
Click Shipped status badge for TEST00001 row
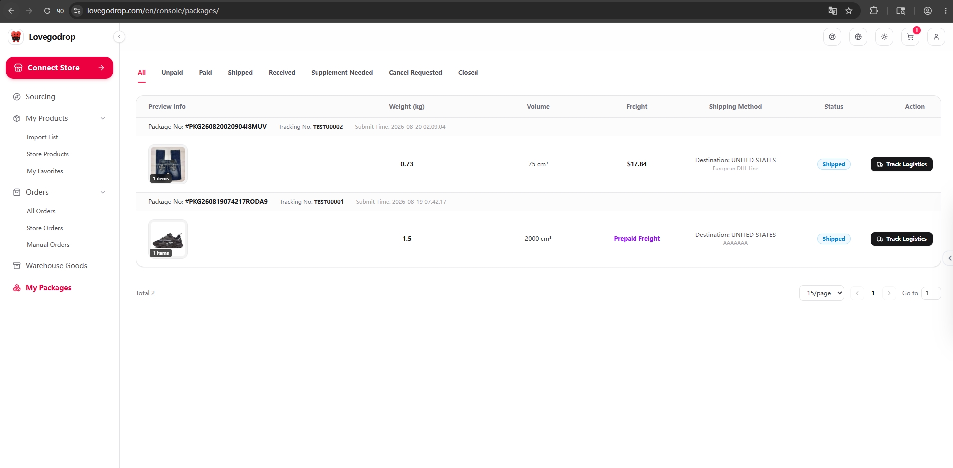click(x=834, y=239)
